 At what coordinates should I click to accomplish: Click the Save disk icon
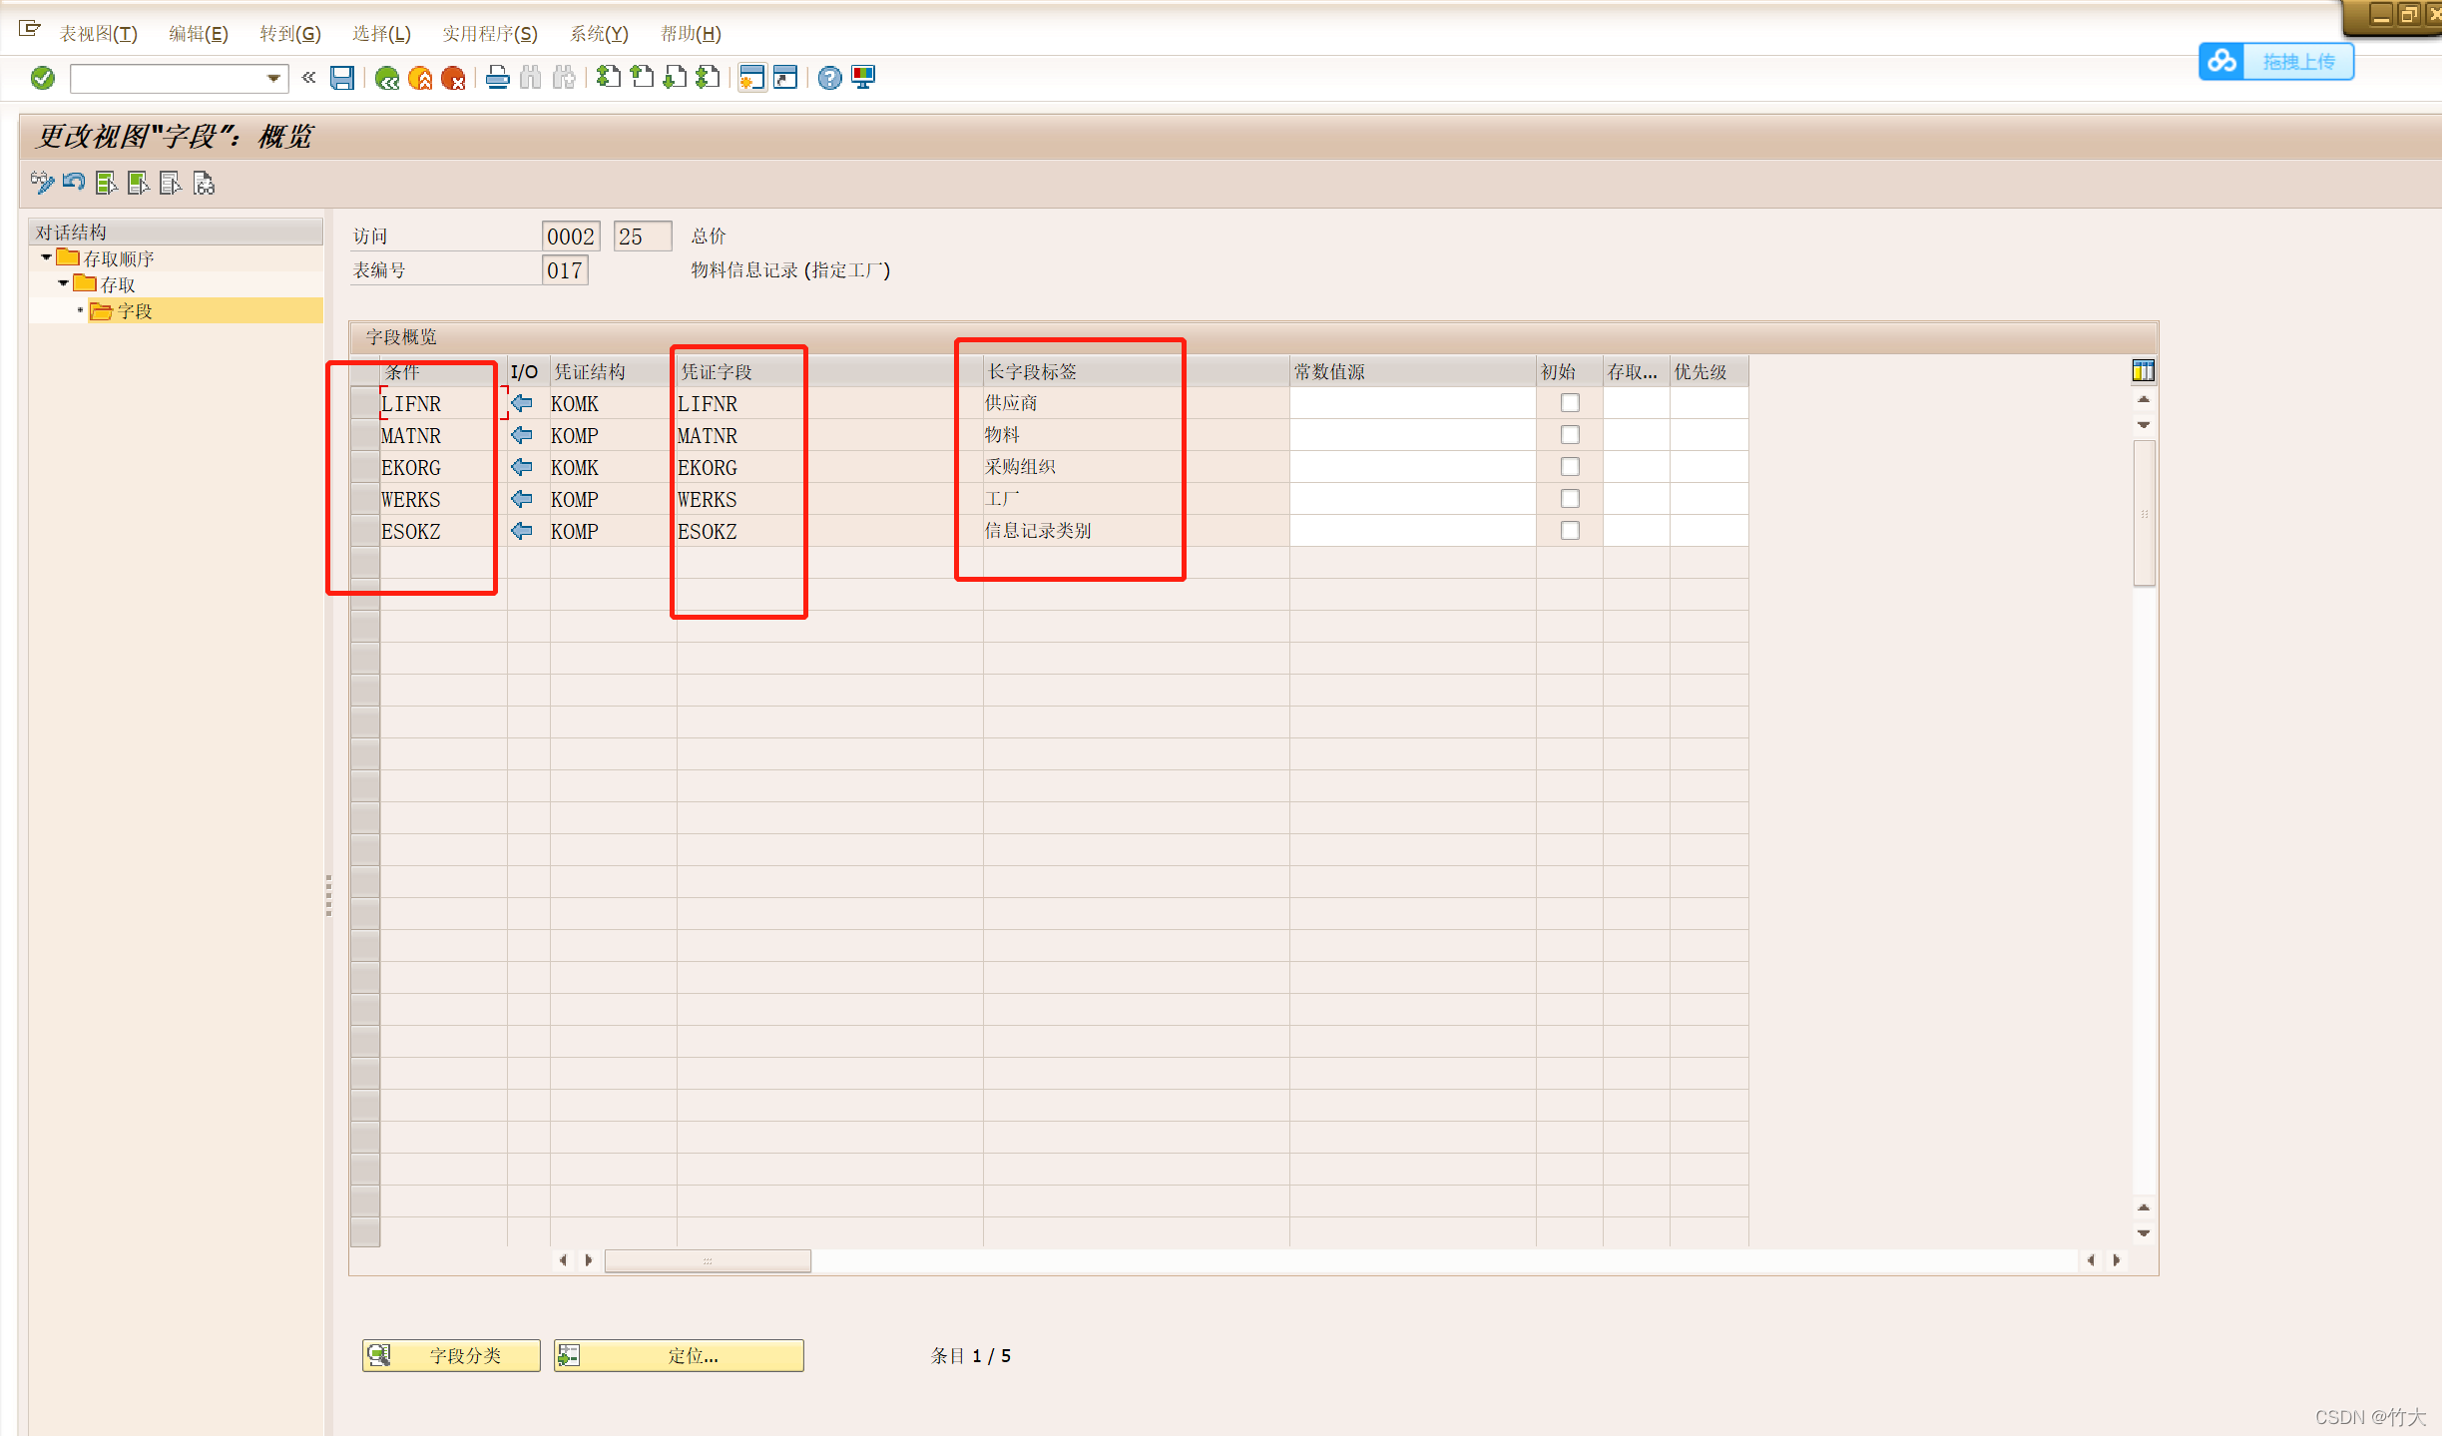342,78
